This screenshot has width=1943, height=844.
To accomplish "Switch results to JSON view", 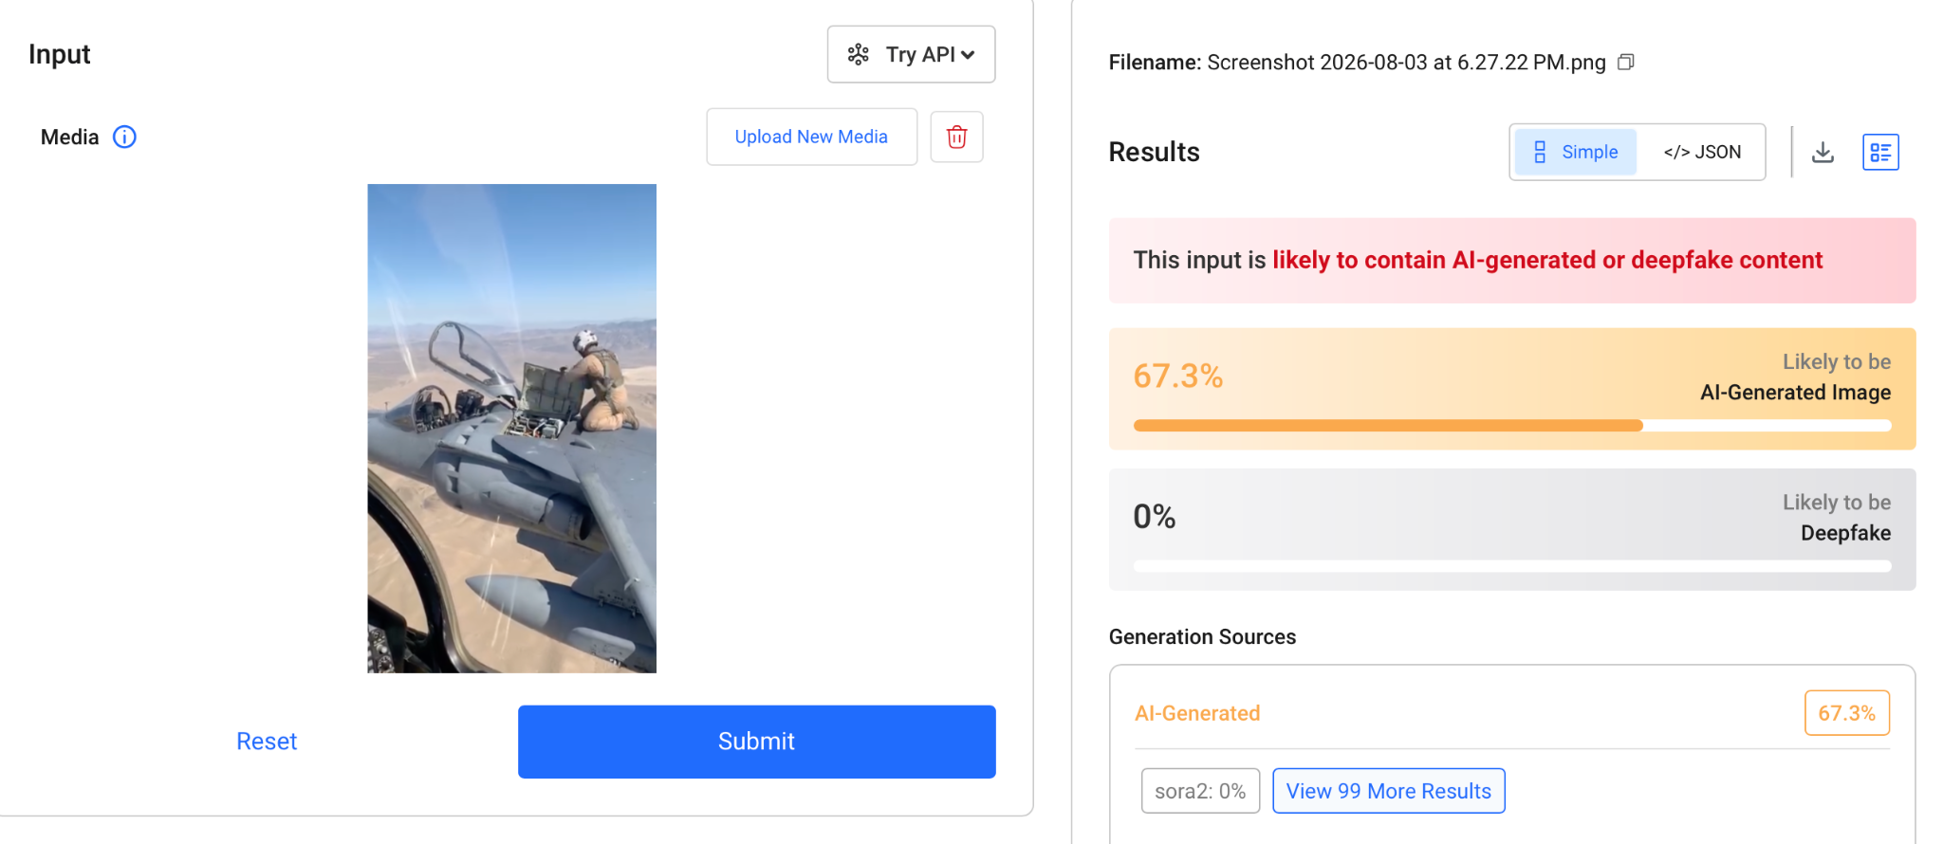I will (1702, 152).
